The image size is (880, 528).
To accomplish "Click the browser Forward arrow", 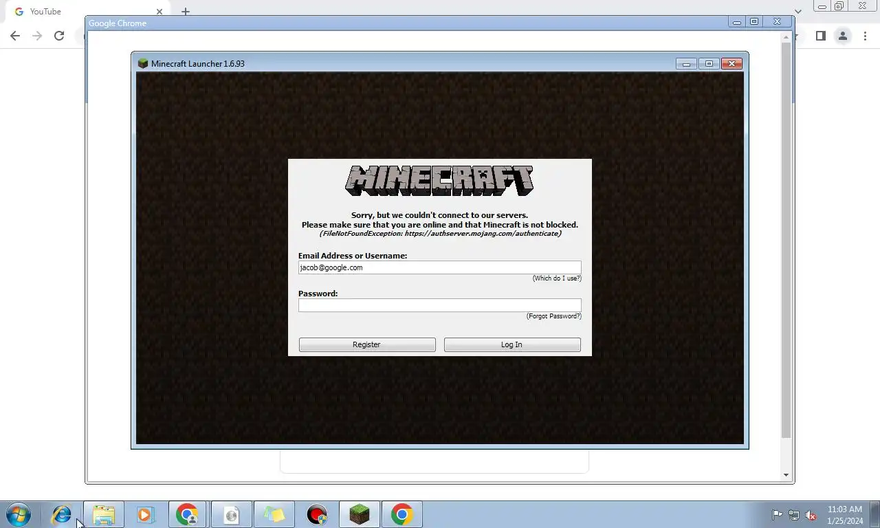I will [37, 36].
